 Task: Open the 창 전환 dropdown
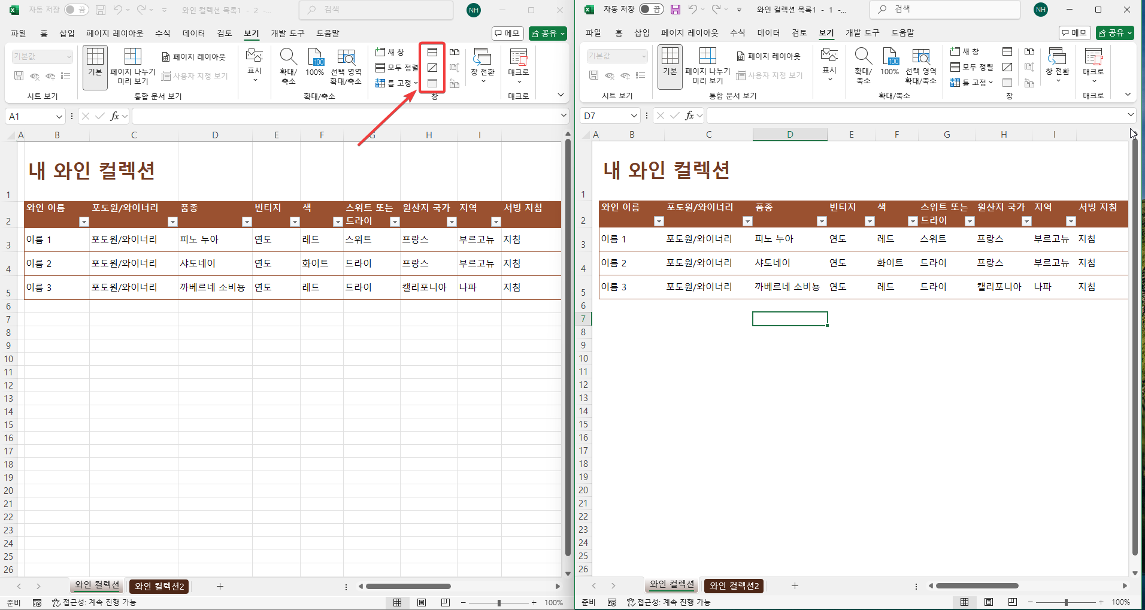483,66
